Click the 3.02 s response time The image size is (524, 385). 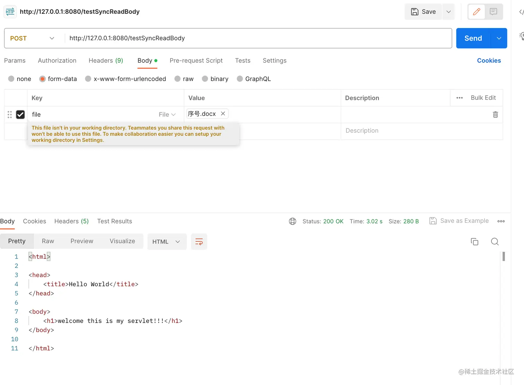(x=375, y=221)
